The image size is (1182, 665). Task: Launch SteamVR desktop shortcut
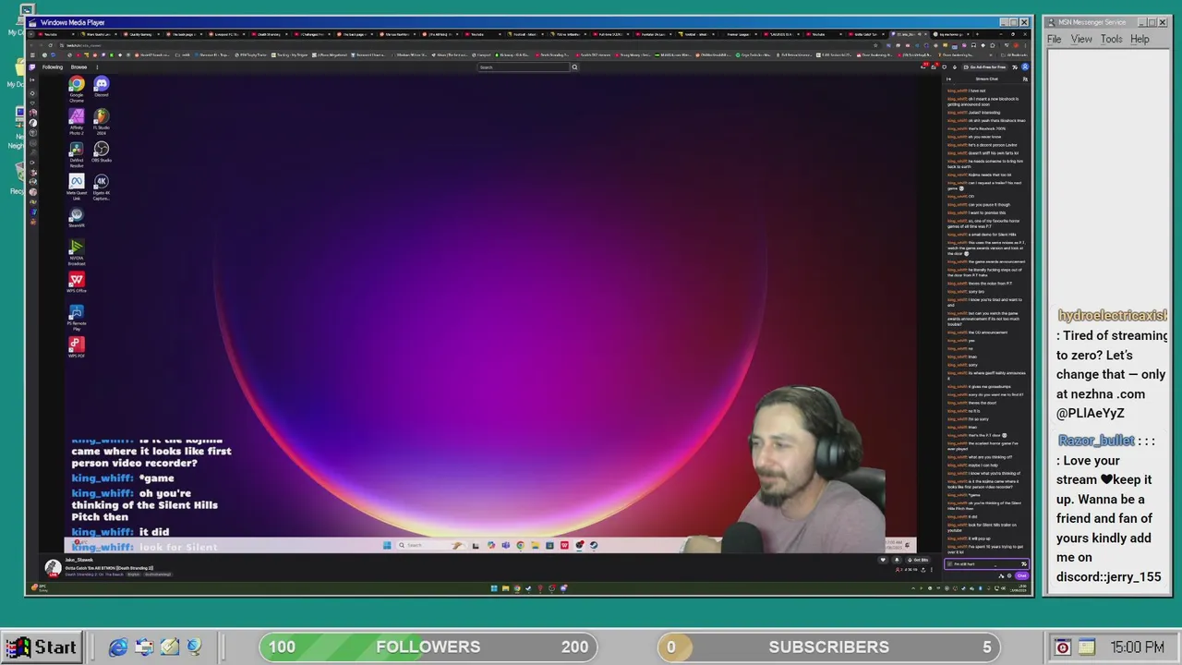77,219
